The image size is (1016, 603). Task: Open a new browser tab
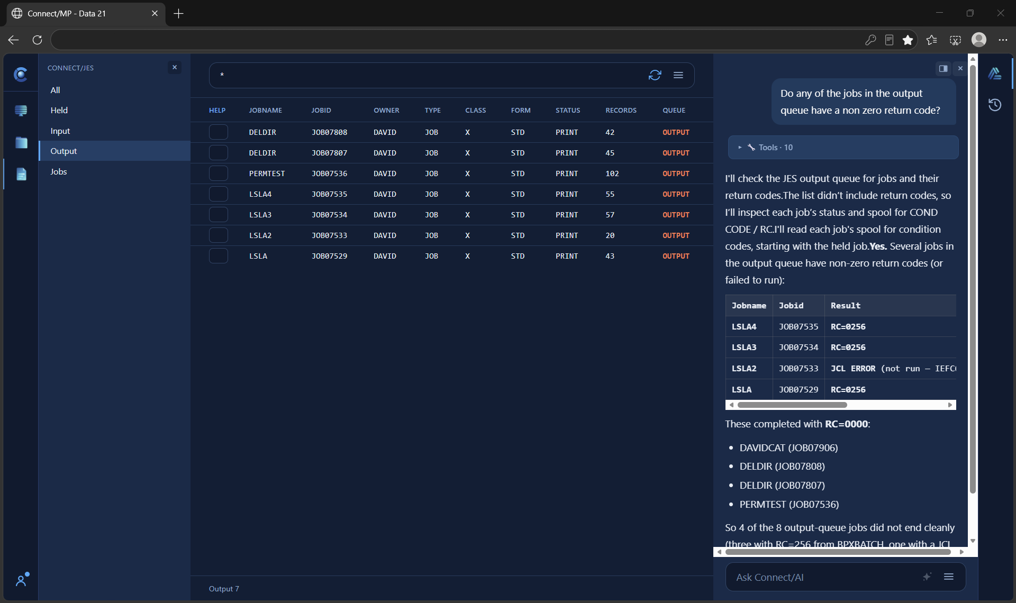coord(179,13)
